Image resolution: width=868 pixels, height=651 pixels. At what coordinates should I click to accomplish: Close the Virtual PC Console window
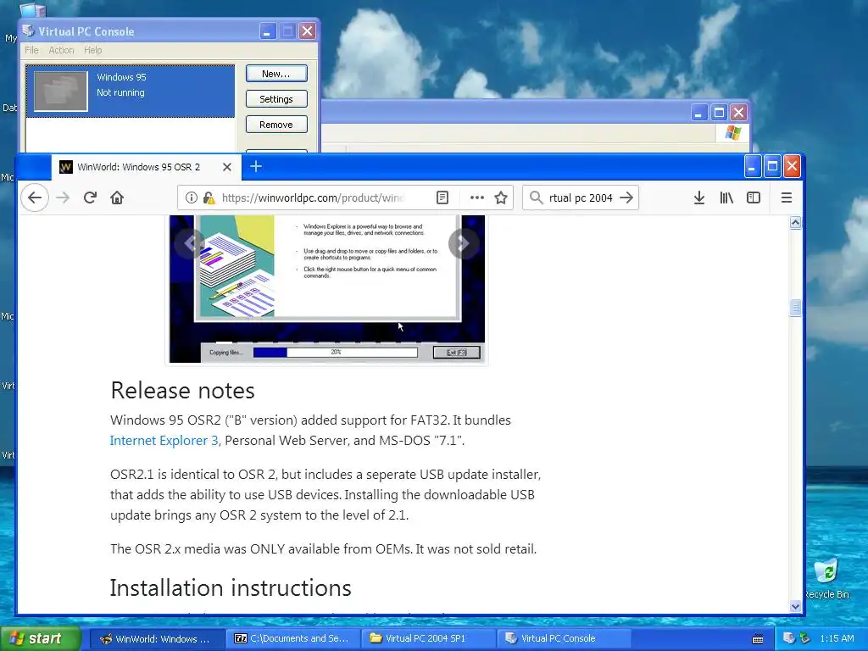coord(307,31)
